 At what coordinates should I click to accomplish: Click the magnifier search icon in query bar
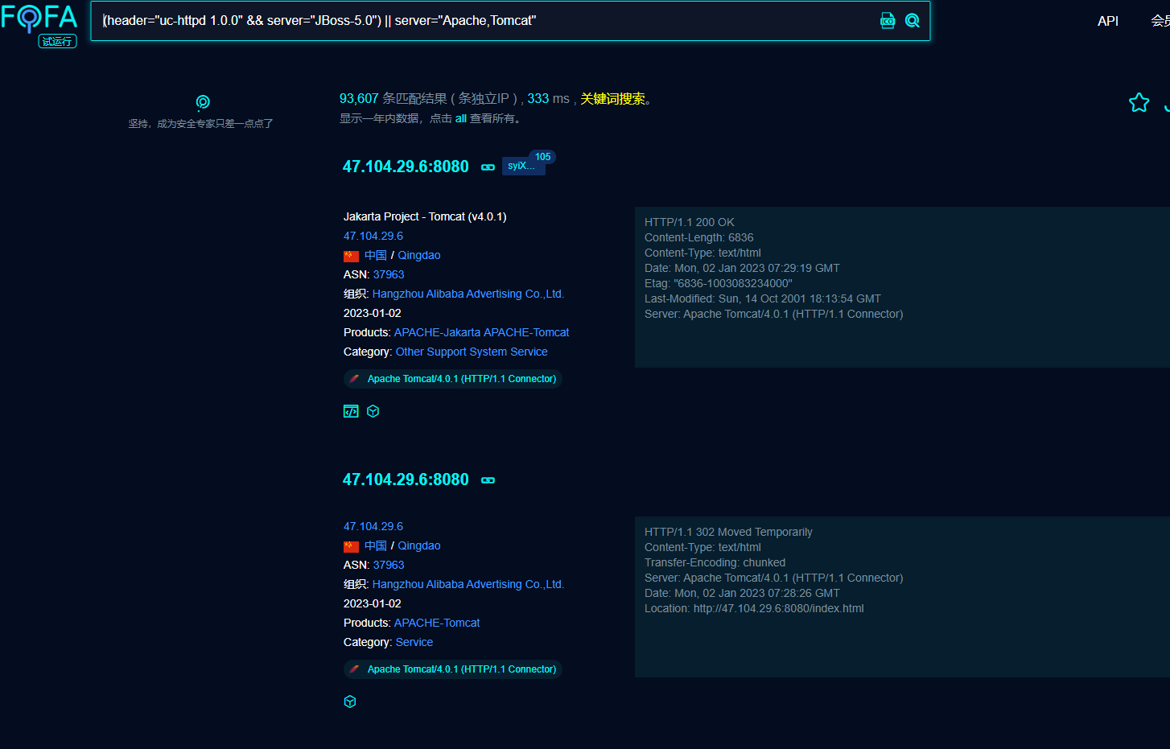[x=913, y=21]
